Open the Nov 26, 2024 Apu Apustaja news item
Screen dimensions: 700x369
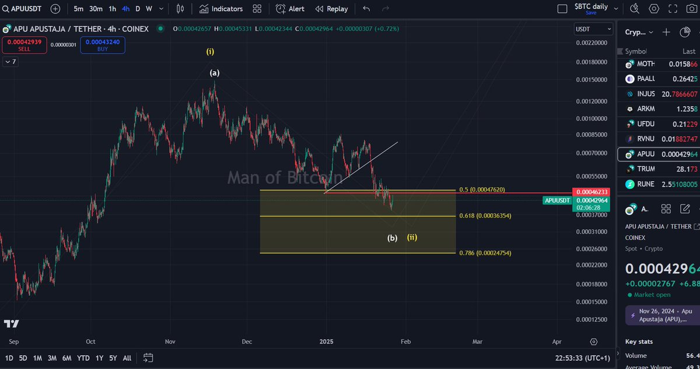(662, 315)
